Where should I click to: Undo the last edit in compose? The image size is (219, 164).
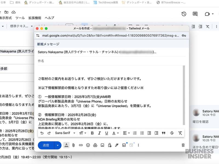(x=42, y=133)
